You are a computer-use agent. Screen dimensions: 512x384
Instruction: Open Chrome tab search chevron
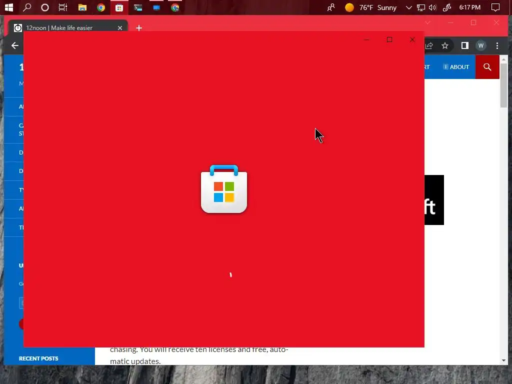[427, 22]
